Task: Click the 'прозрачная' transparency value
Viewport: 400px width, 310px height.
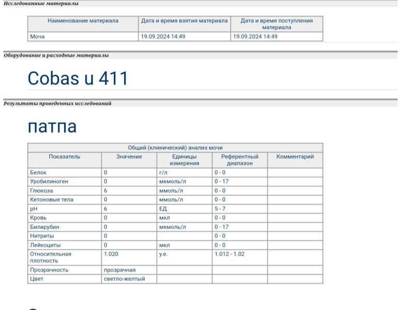Action: point(120,270)
